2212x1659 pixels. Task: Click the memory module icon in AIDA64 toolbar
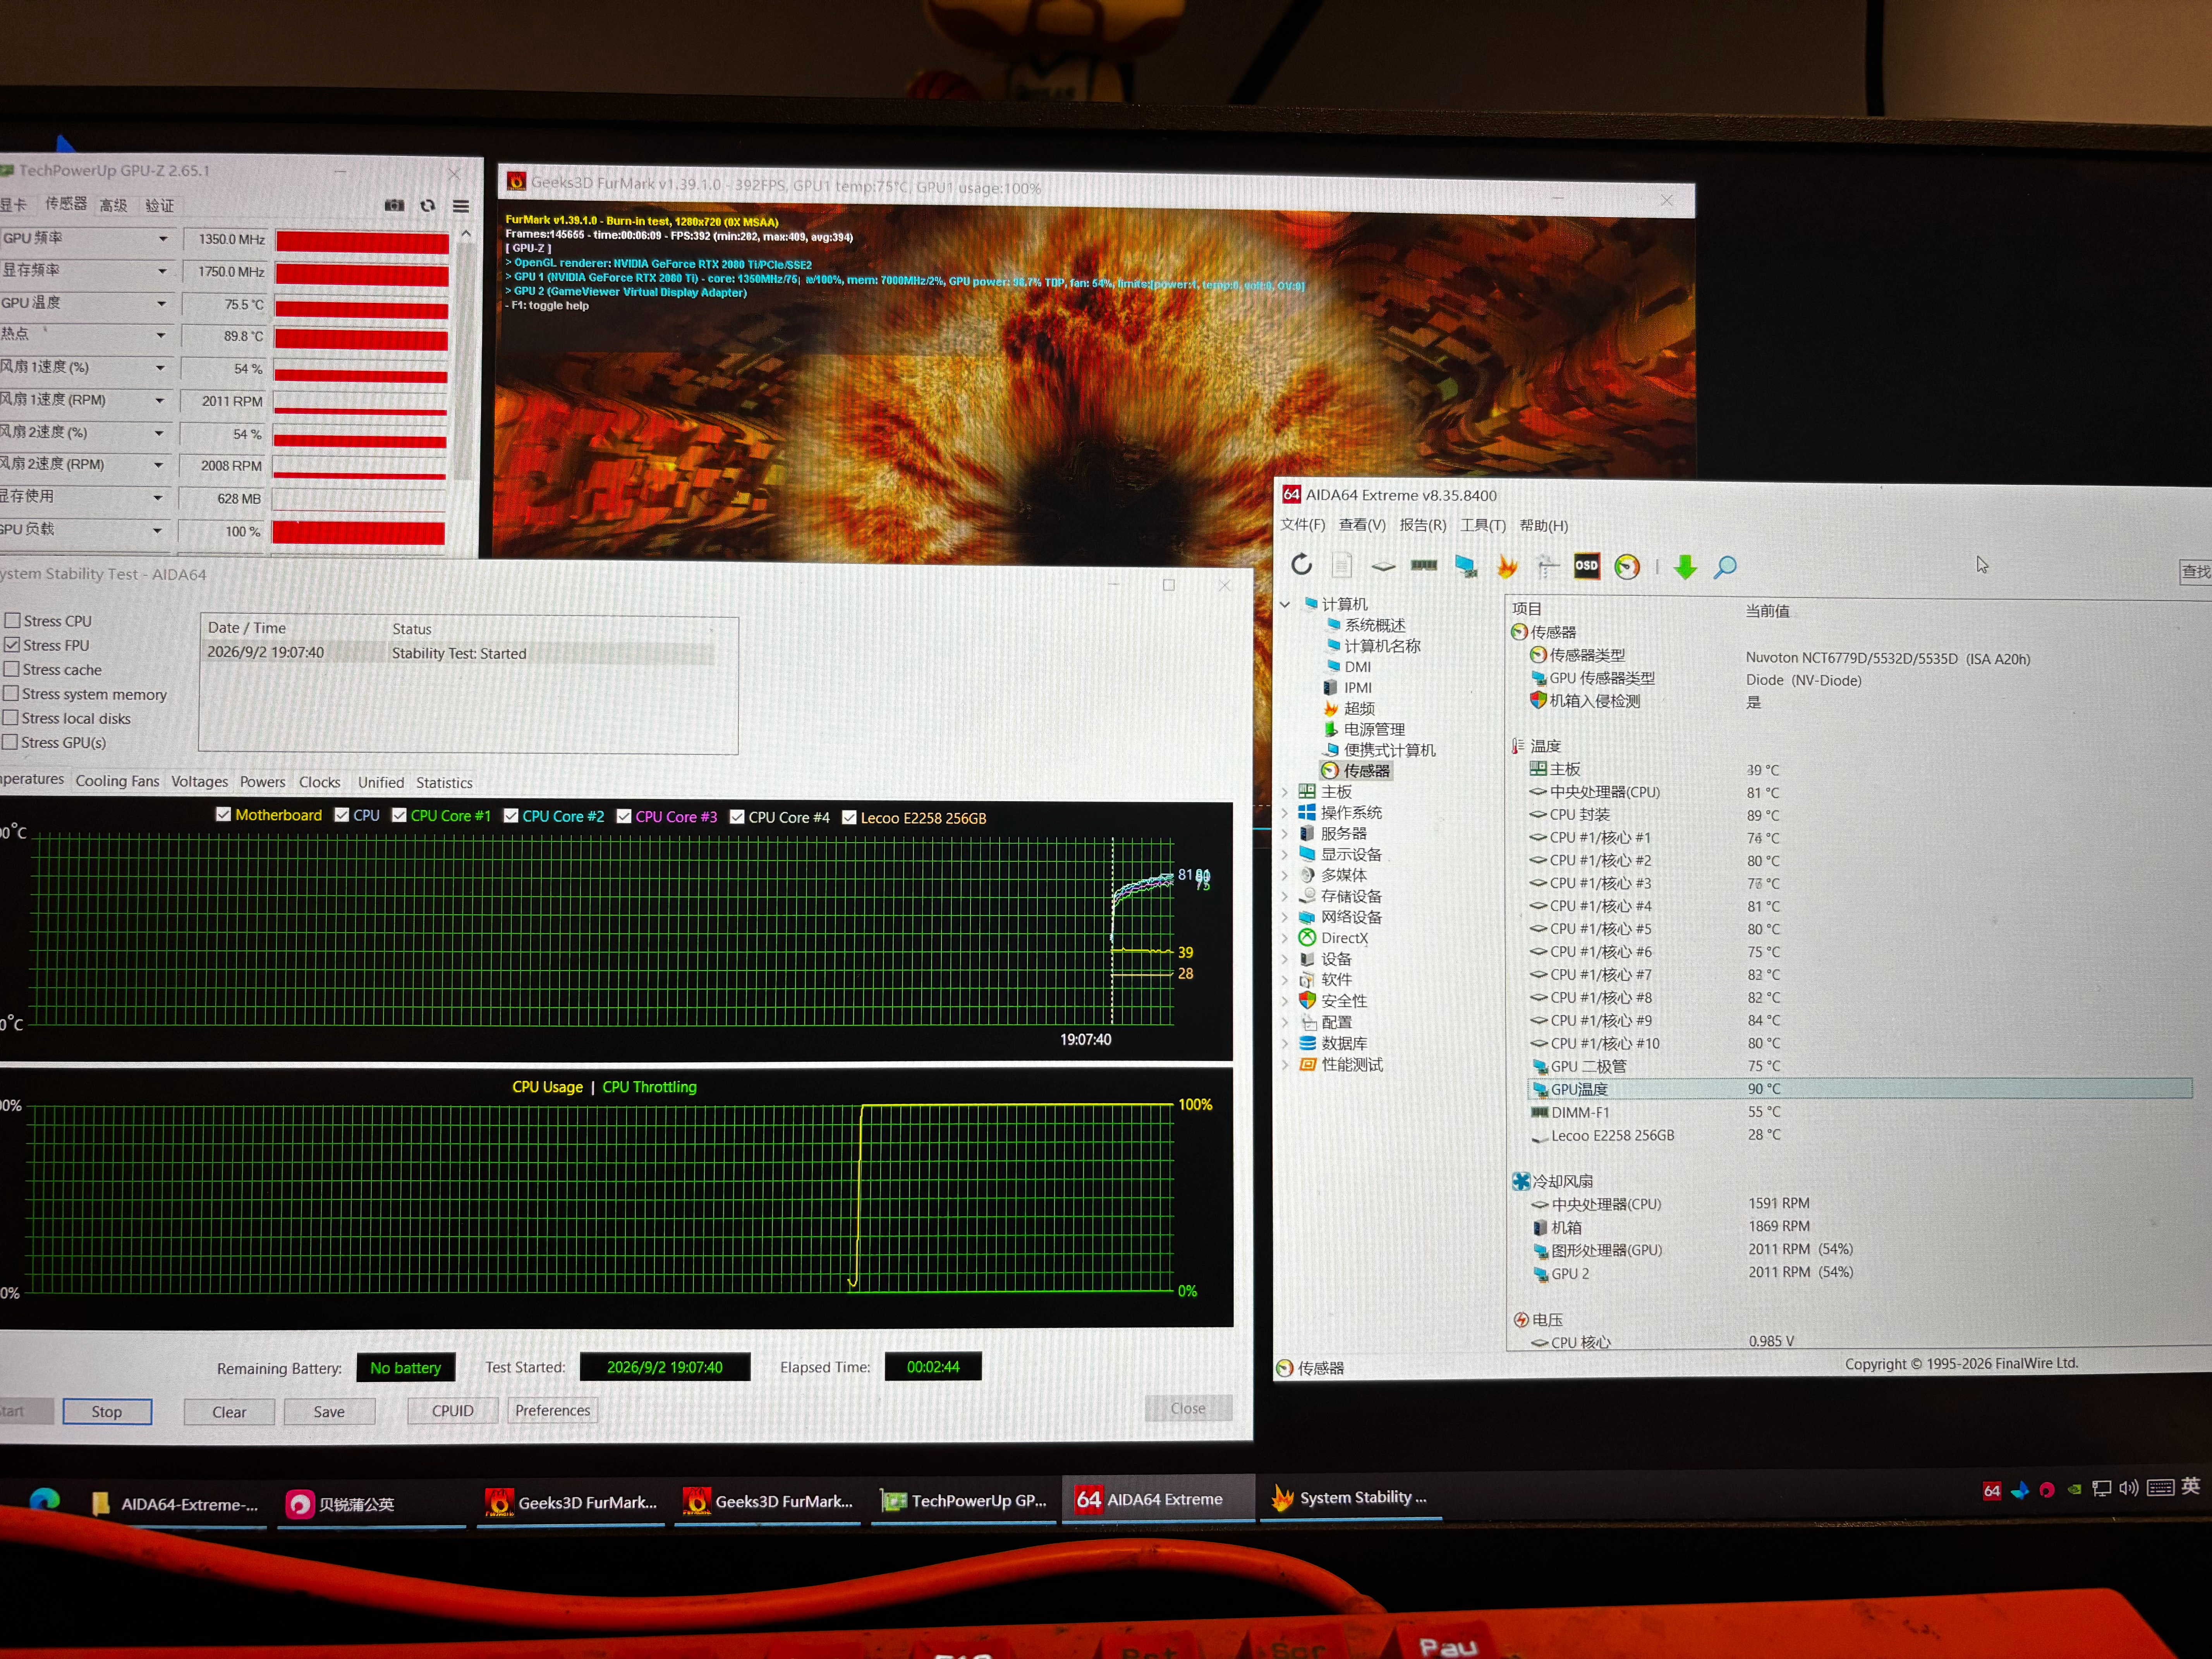(x=1424, y=566)
